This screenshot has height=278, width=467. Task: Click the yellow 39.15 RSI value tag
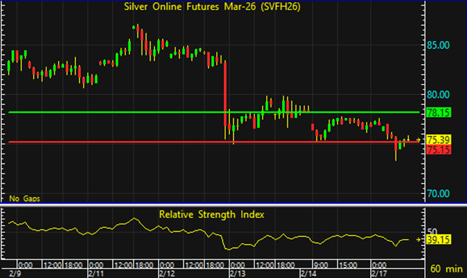435,240
